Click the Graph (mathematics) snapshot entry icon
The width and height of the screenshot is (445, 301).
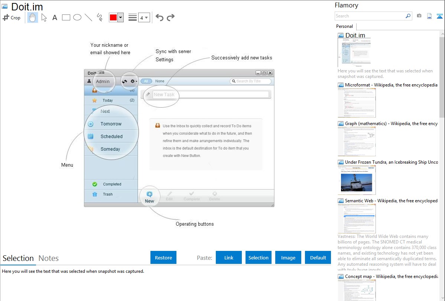341,124
